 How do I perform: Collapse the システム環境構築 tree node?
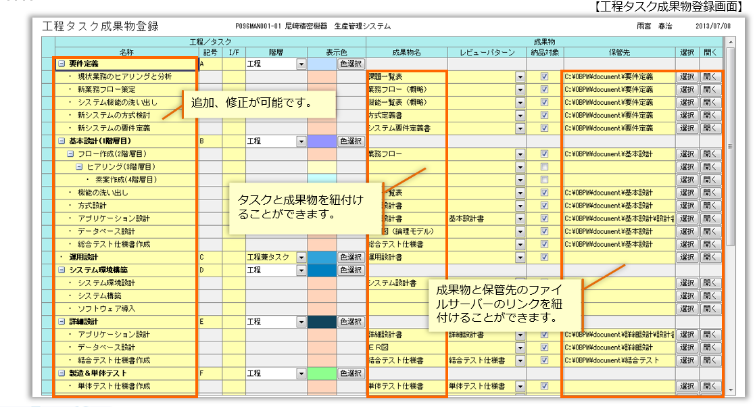pyautogui.click(x=62, y=270)
